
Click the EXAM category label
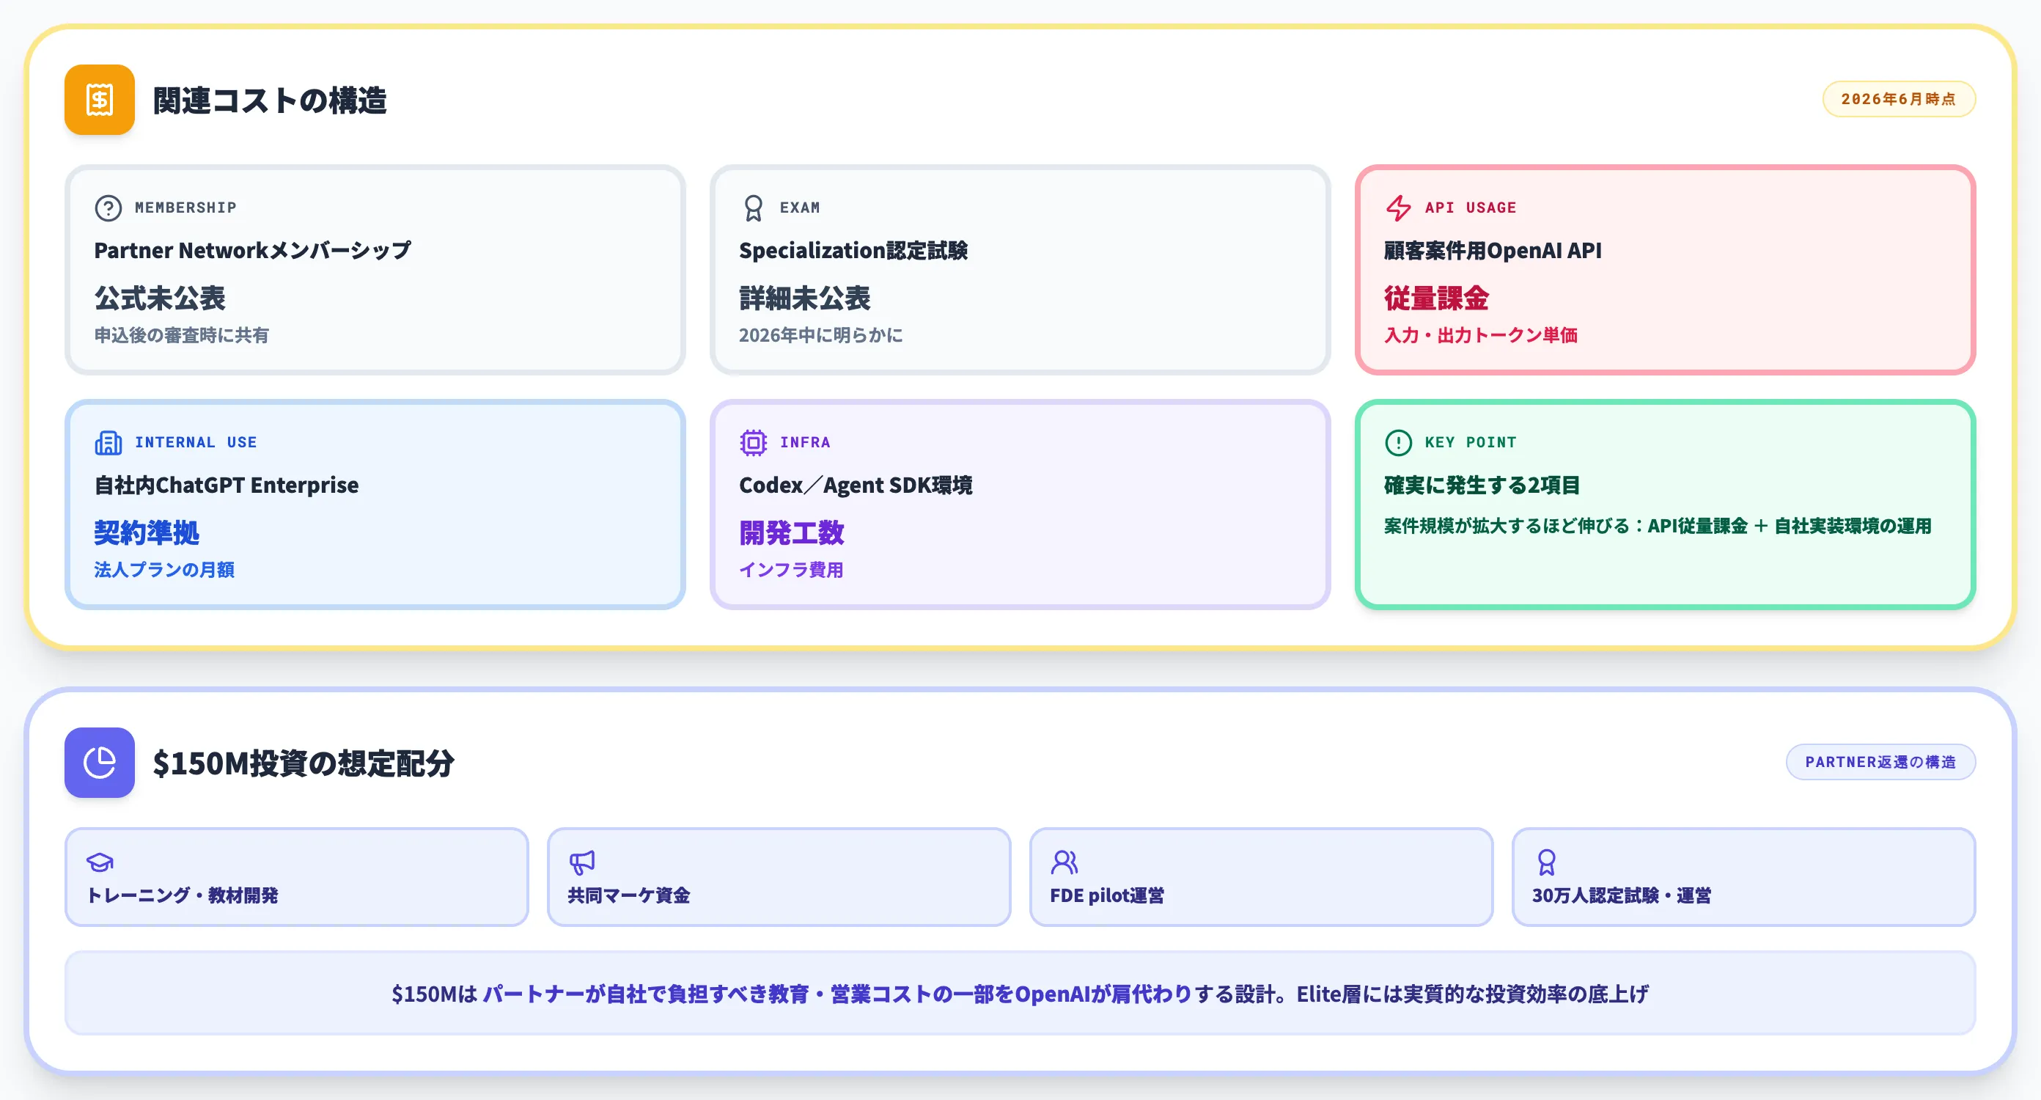point(799,208)
